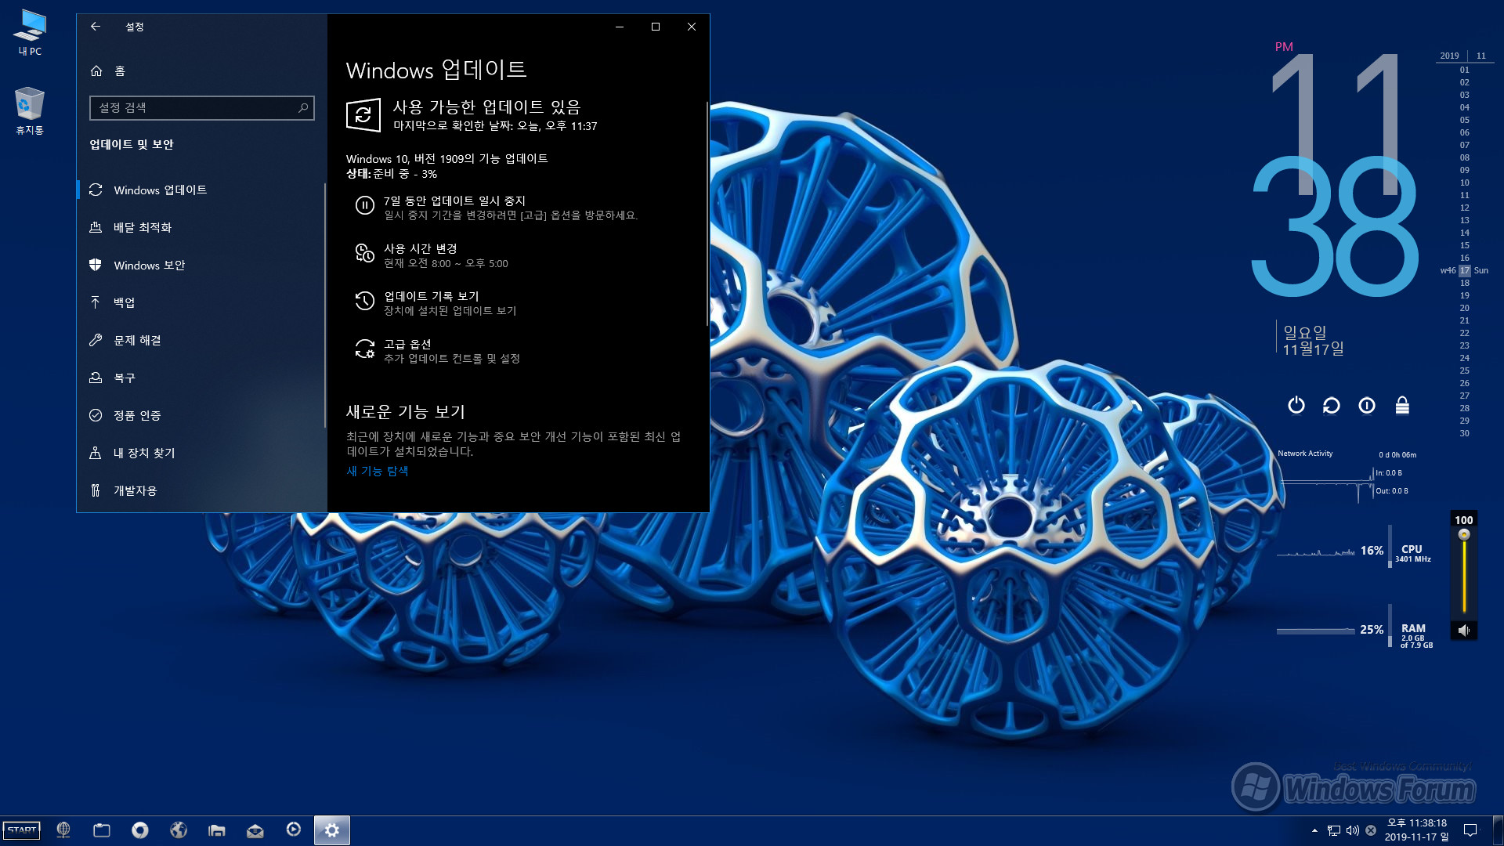Open File Explorer from the taskbar
This screenshot has height=846, width=1504.
point(217,830)
